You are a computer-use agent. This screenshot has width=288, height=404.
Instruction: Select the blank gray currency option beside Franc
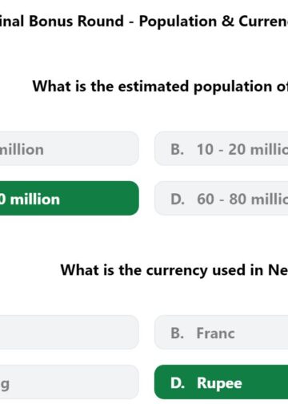click(x=70, y=333)
